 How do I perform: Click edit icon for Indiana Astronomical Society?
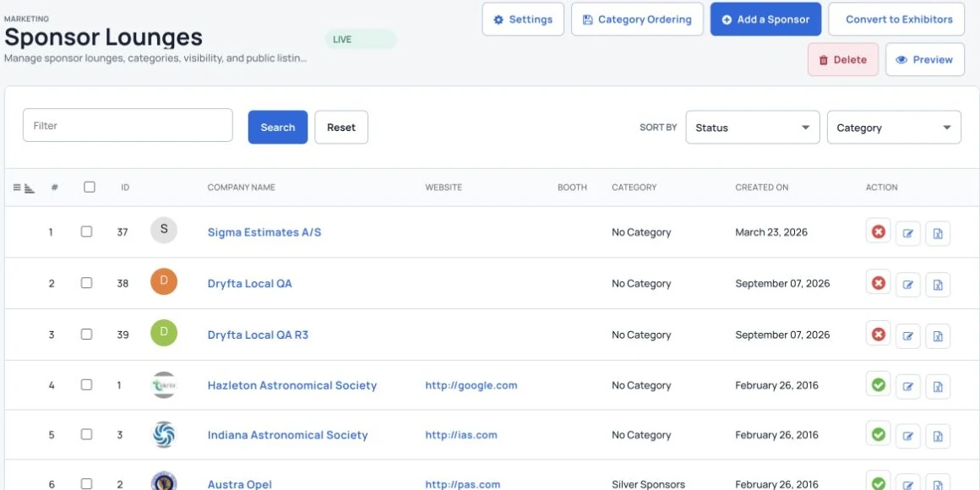908,436
